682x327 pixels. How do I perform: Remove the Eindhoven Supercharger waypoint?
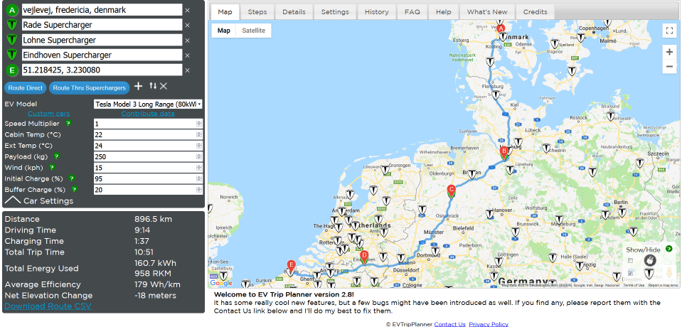[188, 55]
